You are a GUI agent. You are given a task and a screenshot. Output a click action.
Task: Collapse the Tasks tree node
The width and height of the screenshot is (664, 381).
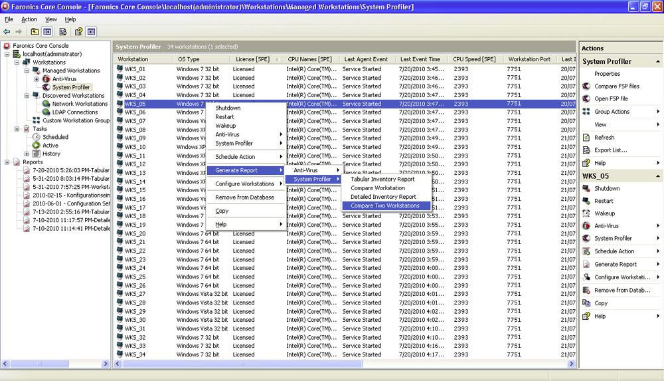(17, 128)
